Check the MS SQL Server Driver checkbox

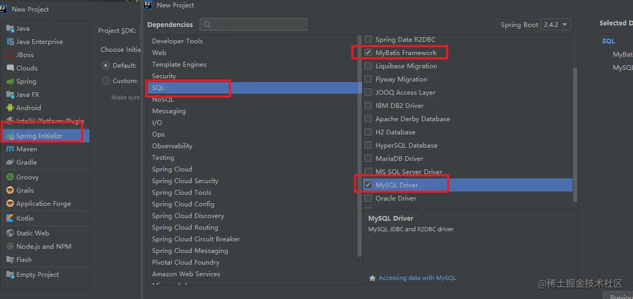pos(368,172)
